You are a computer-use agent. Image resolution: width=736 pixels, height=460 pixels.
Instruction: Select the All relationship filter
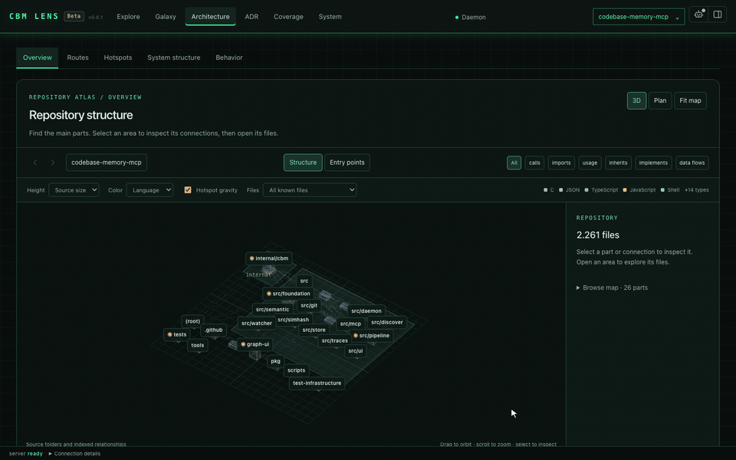(514, 163)
